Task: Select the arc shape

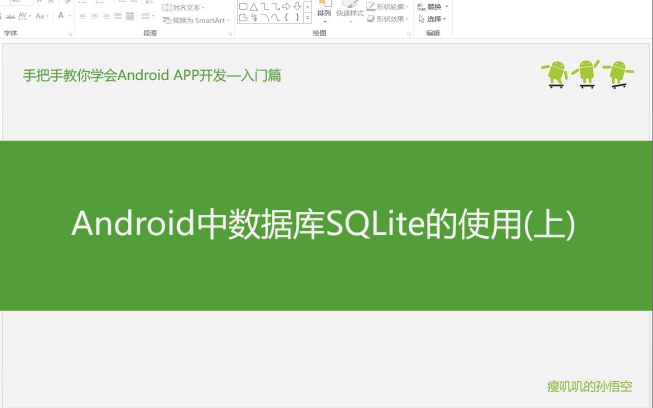Action: tap(265, 18)
